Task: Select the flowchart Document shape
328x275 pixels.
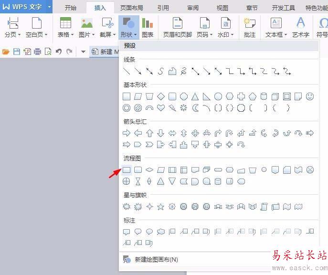Action: [195, 170]
